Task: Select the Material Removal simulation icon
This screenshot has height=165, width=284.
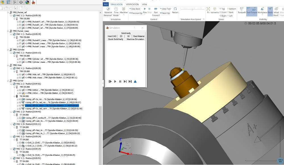Action: tap(108, 9)
